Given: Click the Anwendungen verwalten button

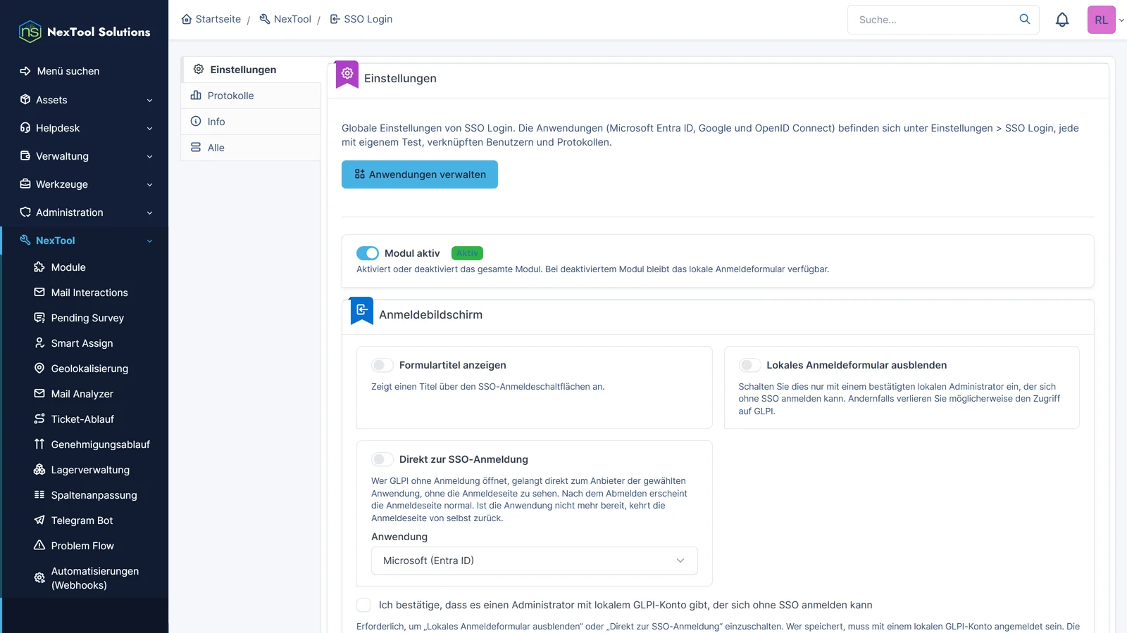Looking at the screenshot, I should pos(420,174).
